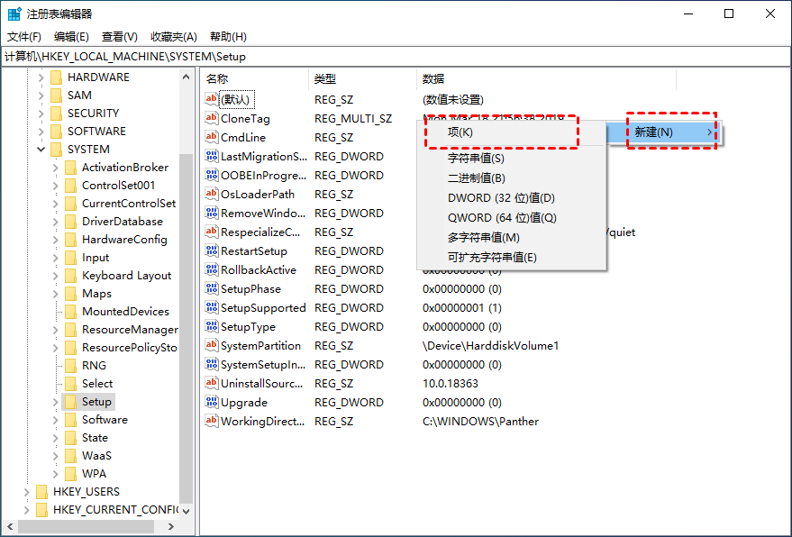The width and height of the screenshot is (792, 537).
Task: Choose 可扩充字符串值(E) entry
Action: coord(512,257)
